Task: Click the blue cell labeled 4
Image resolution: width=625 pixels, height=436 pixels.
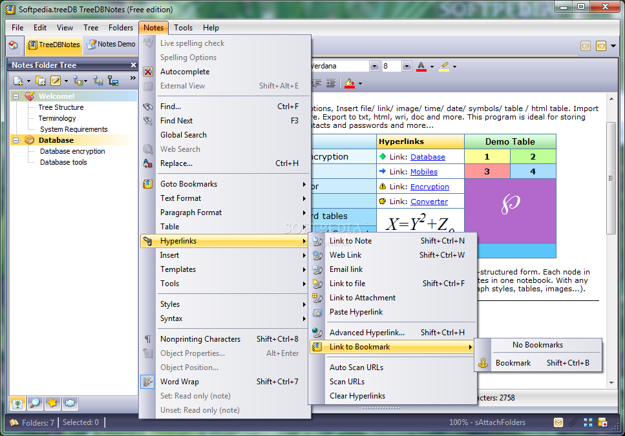Action: click(x=533, y=172)
